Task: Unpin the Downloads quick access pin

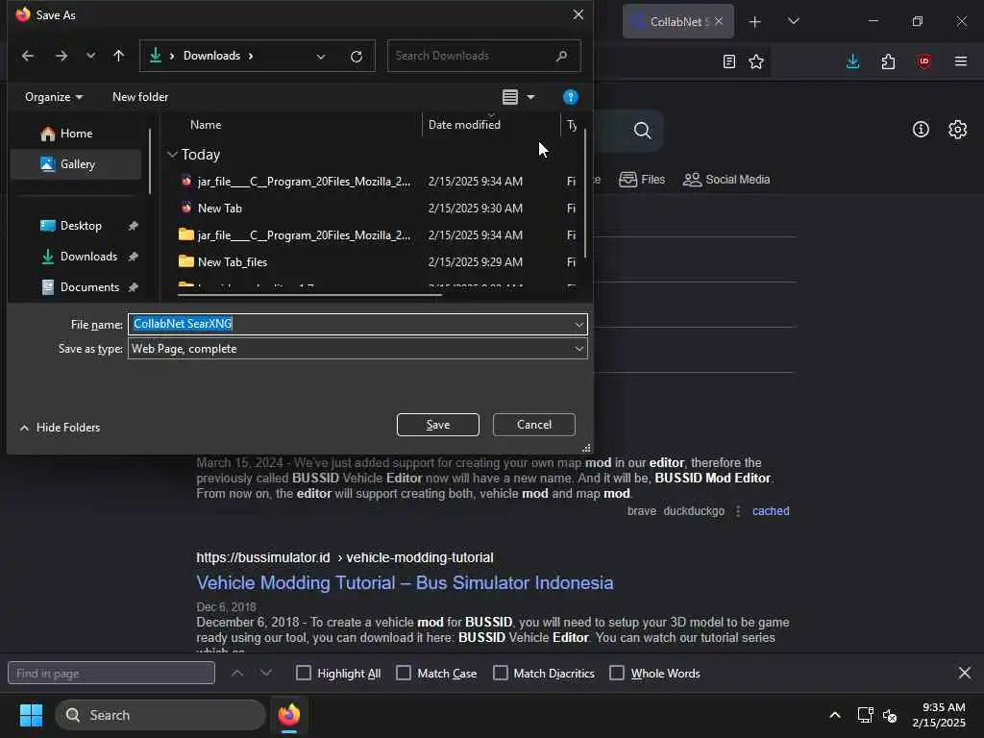Action: [x=133, y=257]
